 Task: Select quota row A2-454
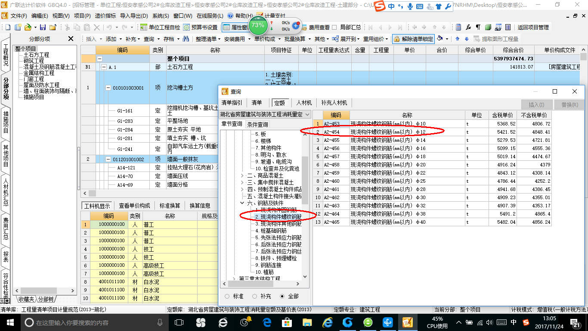pos(432,132)
